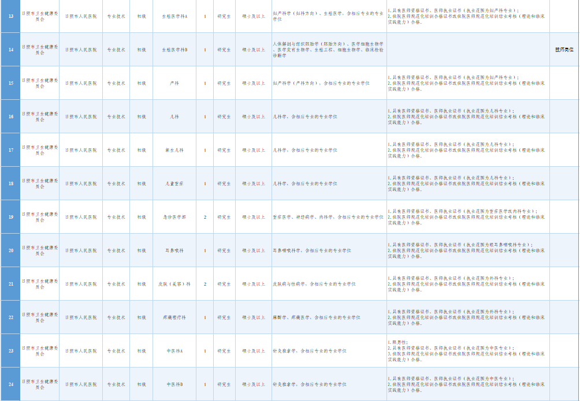The width and height of the screenshot is (580, 401).
Task: Click the 产科 department cell
Action: click(174, 83)
